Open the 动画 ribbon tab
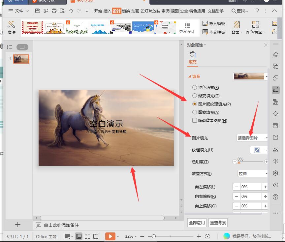The height and width of the screenshot is (242, 285). (135, 11)
